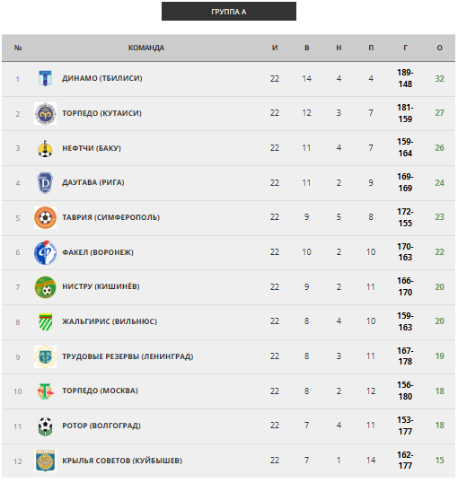
Task: Click the Торпедо (Кутаиси) club emblem
Action: point(45,113)
